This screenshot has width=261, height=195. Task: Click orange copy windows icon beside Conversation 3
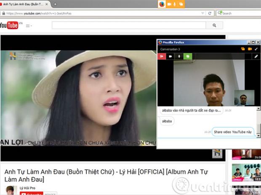(243, 49)
